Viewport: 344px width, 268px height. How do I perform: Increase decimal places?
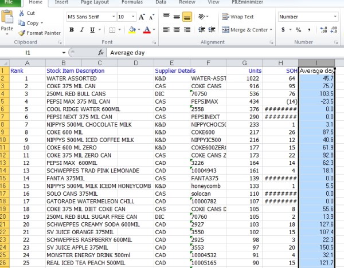[x=323, y=30]
